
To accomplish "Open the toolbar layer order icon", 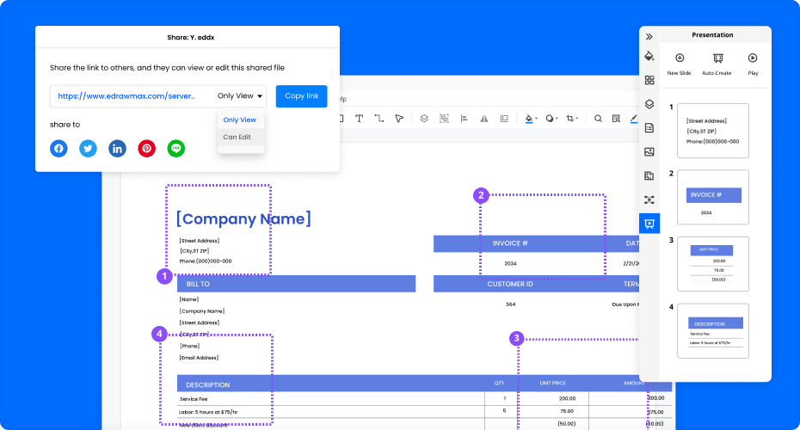I will (x=424, y=119).
